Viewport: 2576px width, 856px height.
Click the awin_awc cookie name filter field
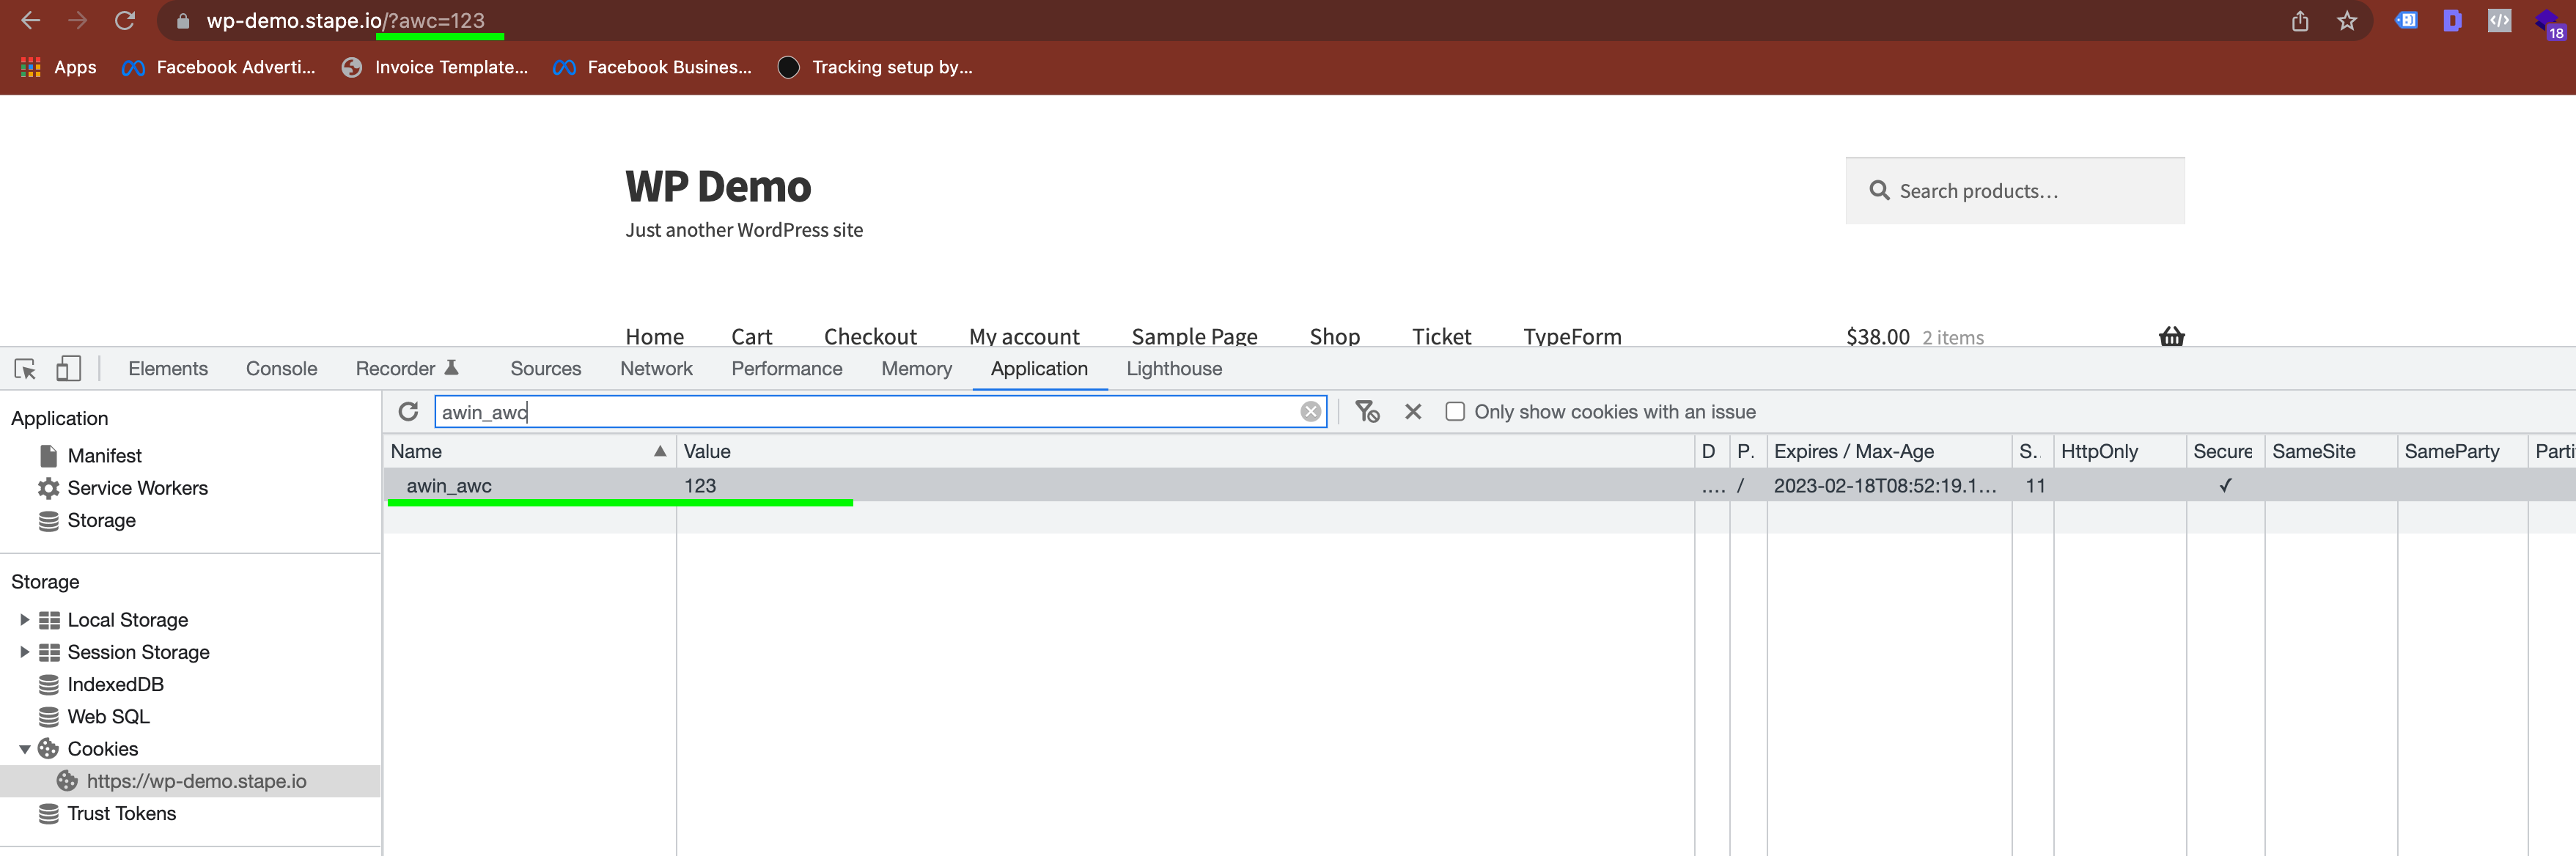[871, 410]
